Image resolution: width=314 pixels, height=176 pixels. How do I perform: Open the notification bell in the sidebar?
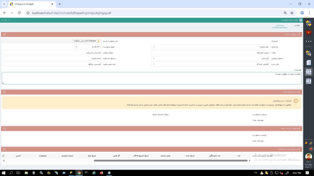[306, 143]
